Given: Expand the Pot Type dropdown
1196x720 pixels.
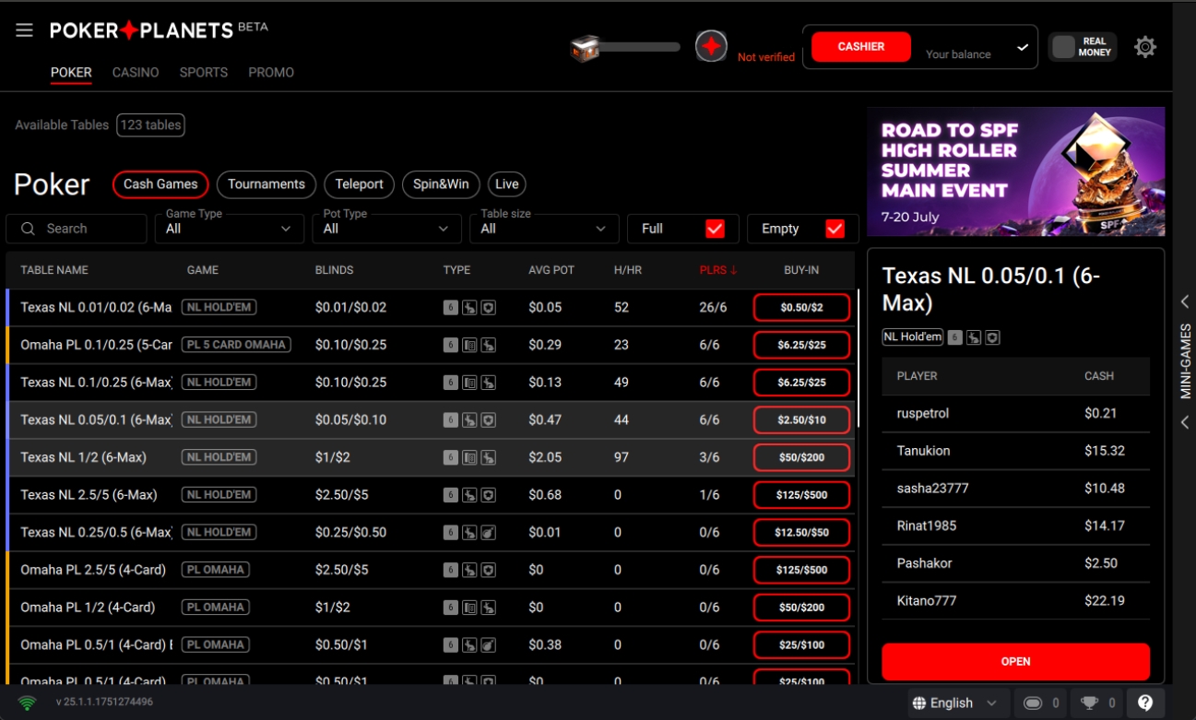Looking at the screenshot, I should [x=386, y=229].
